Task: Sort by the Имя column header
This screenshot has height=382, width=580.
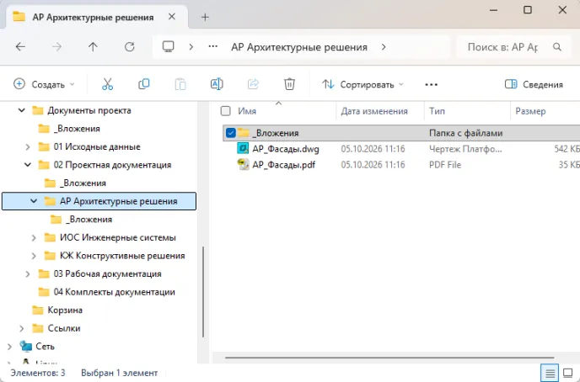Action: coord(247,111)
